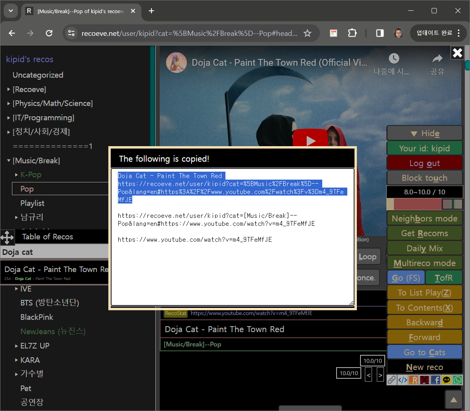Select the Uncategorized category
Viewport: 470px width, 411px height.
pyautogui.click(x=38, y=75)
